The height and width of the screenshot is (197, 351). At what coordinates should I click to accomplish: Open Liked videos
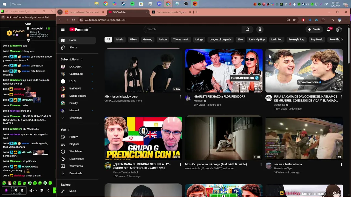coord(77,159)
